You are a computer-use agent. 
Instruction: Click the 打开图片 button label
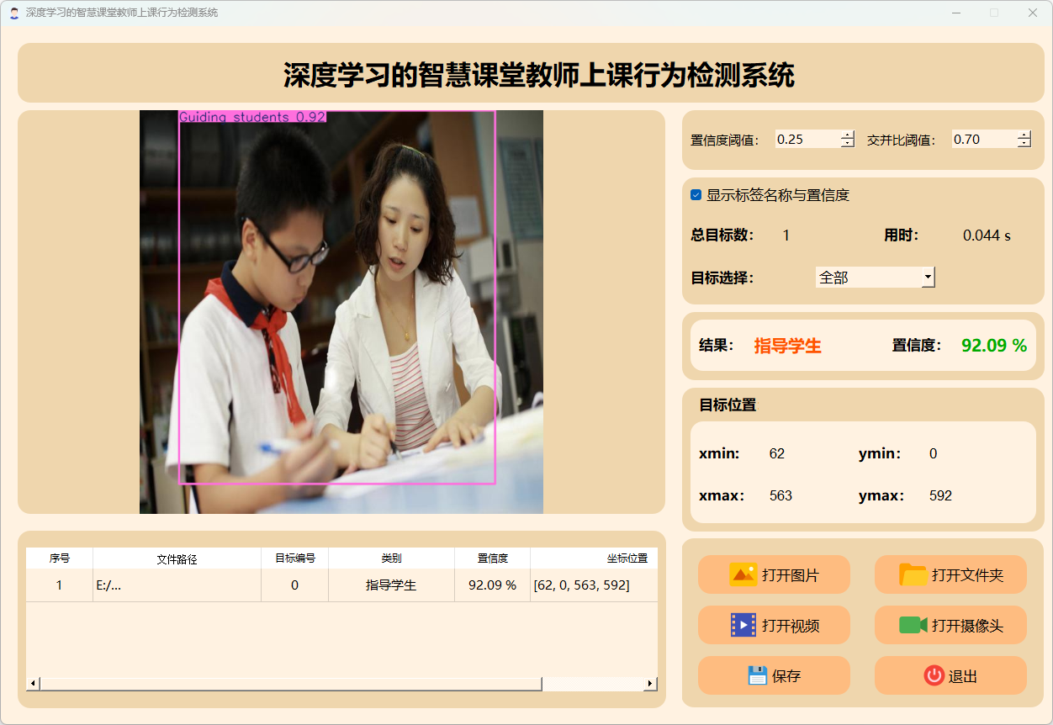pos(791,575)
